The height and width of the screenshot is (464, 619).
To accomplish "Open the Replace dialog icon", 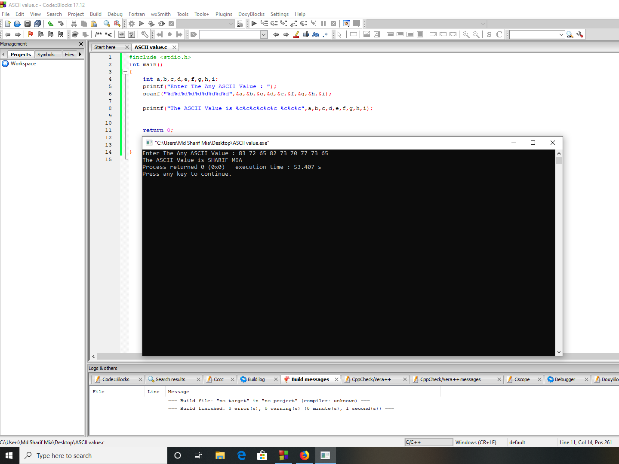I will tap(117, 24).
